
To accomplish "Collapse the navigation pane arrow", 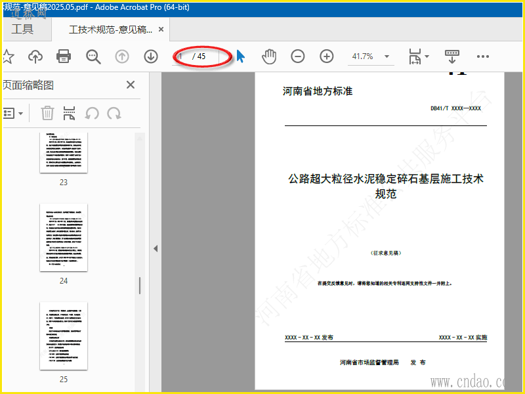I will (x=156, y=249).
